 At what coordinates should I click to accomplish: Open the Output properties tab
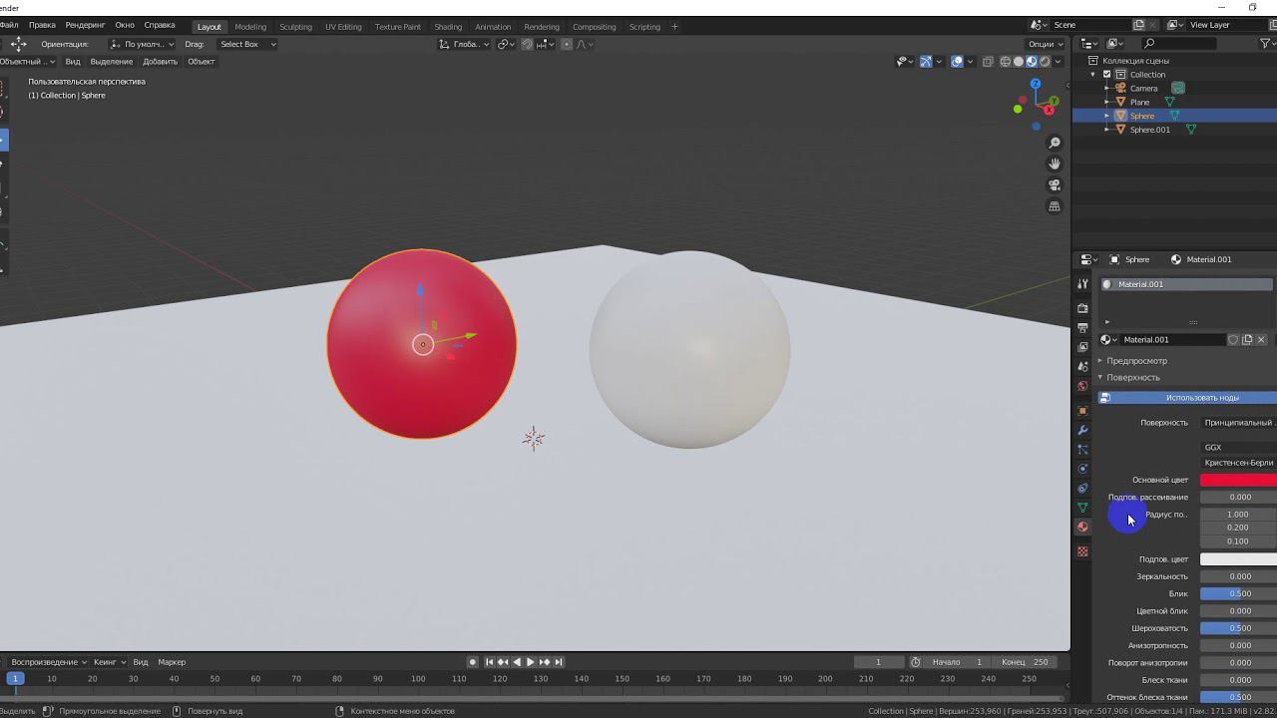coord(1082,327)
